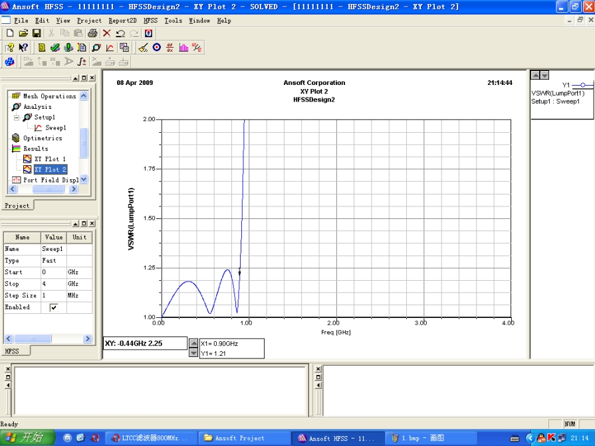Click the project tree scroll-left arrow
Viewport: 595px width, 446px height.
pos(13,188)
